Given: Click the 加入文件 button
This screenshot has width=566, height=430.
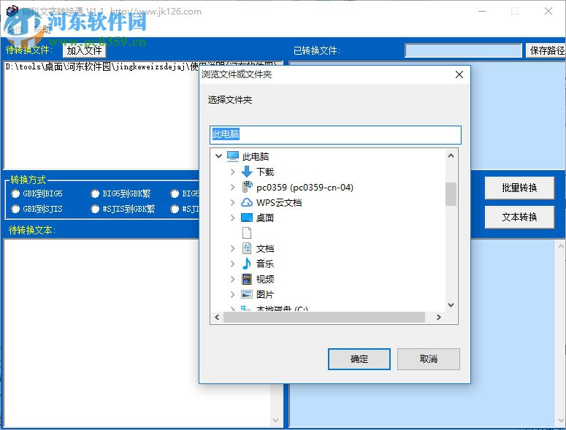Looking at the screenshot, I should 84,50.
